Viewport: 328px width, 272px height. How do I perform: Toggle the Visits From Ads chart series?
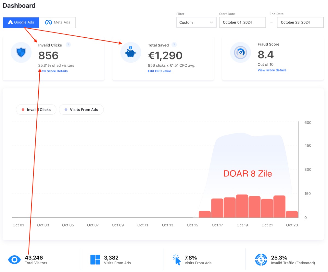tap(81, 110)
